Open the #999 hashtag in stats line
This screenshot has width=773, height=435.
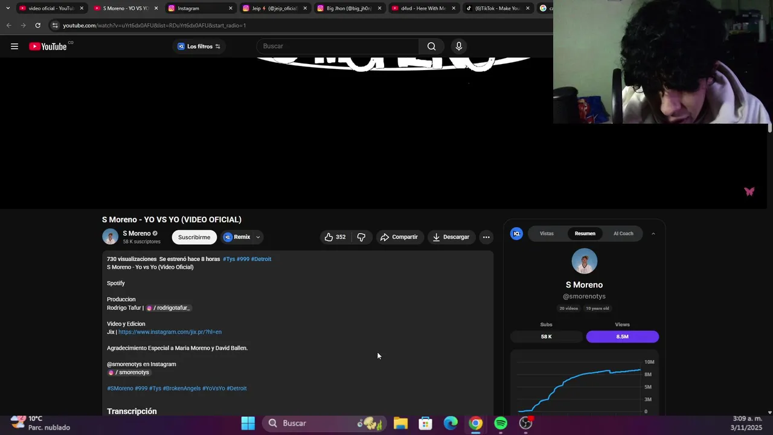(x=243, y=259)
